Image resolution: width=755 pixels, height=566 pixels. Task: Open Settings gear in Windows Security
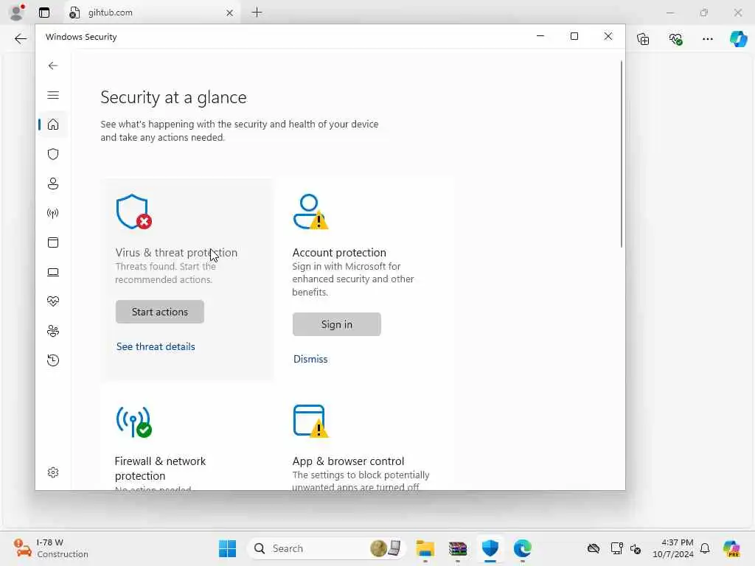point(53,472)
